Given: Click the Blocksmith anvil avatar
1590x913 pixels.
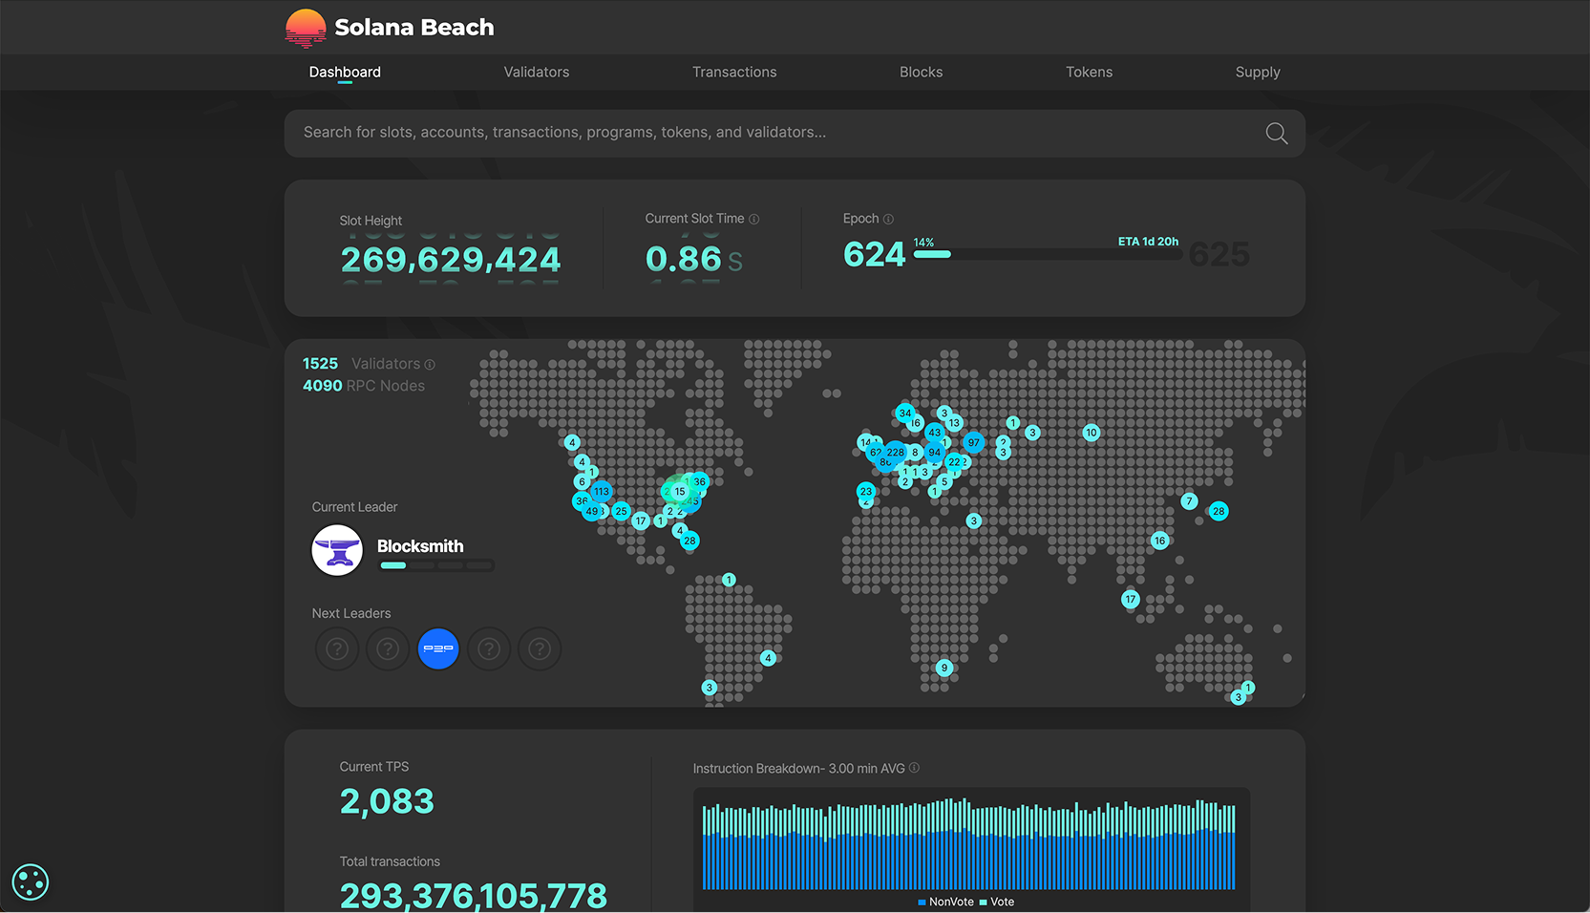Looking at the screenshot, I should (x=337, y=551).
